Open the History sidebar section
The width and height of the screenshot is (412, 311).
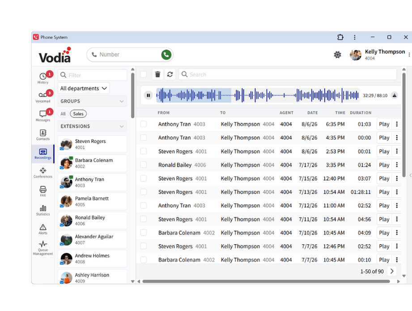point(43,78)
